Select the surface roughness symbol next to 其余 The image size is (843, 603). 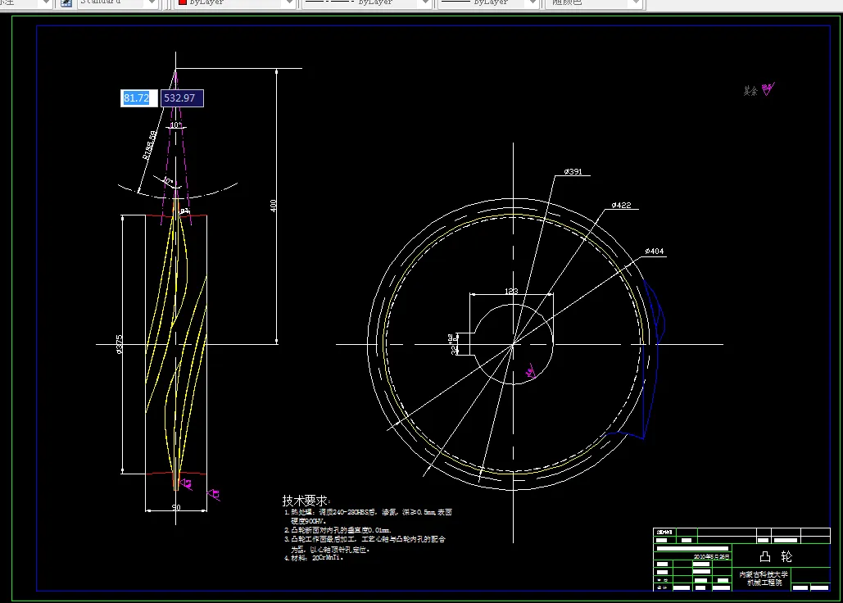(768, 88)
